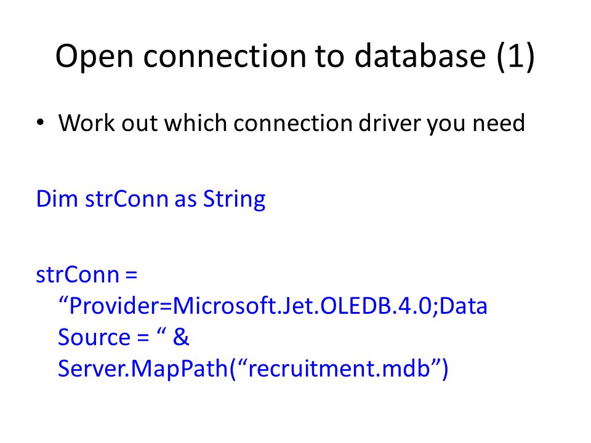The width and height of the screenshot is (591, 443).
Task: Click the 'strConn =' assignment line
Action: coord(87,274)
